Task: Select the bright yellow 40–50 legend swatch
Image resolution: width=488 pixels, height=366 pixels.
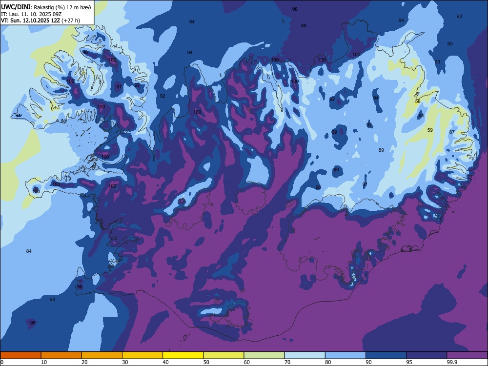Action: point(183,355)
